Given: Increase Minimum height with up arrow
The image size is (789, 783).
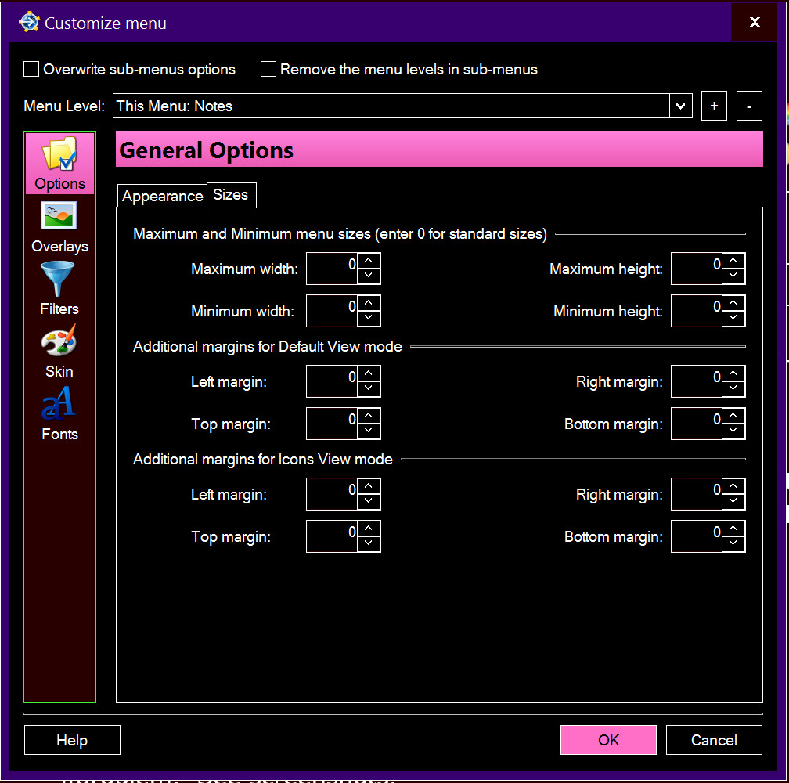Looking at the screenshot, I should click(x=733, y=304).
